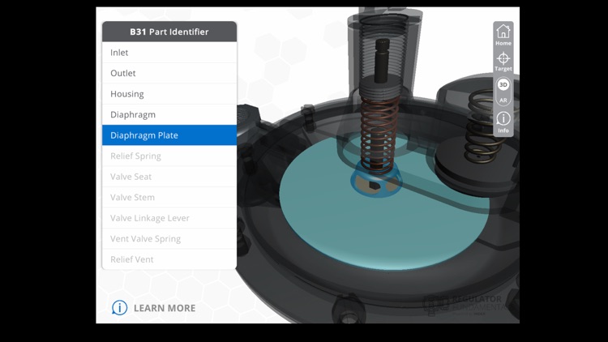This screenshot has width=608, height=342.
Task: Choose Relief Vent list item
Action: tap(169, 259)
